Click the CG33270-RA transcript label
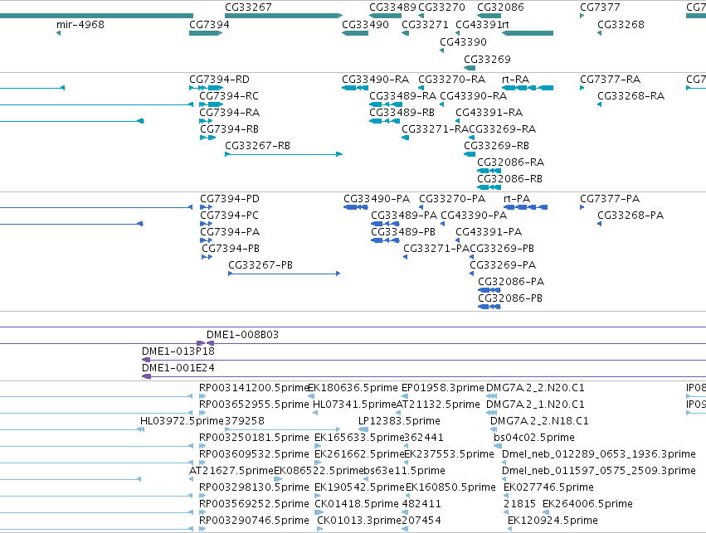This screenshot has width=706, height=533. [x=451, y=80]
